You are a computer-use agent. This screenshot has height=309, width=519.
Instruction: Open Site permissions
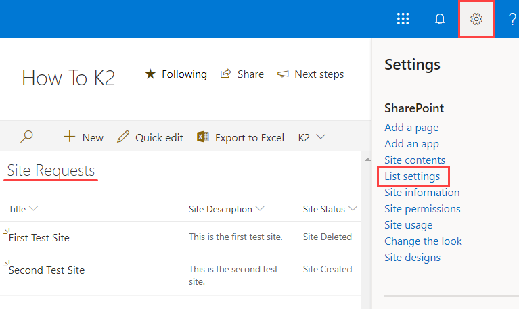tap(422, 209)
